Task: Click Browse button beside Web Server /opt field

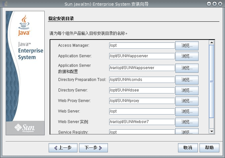Action: coord(187,112)
